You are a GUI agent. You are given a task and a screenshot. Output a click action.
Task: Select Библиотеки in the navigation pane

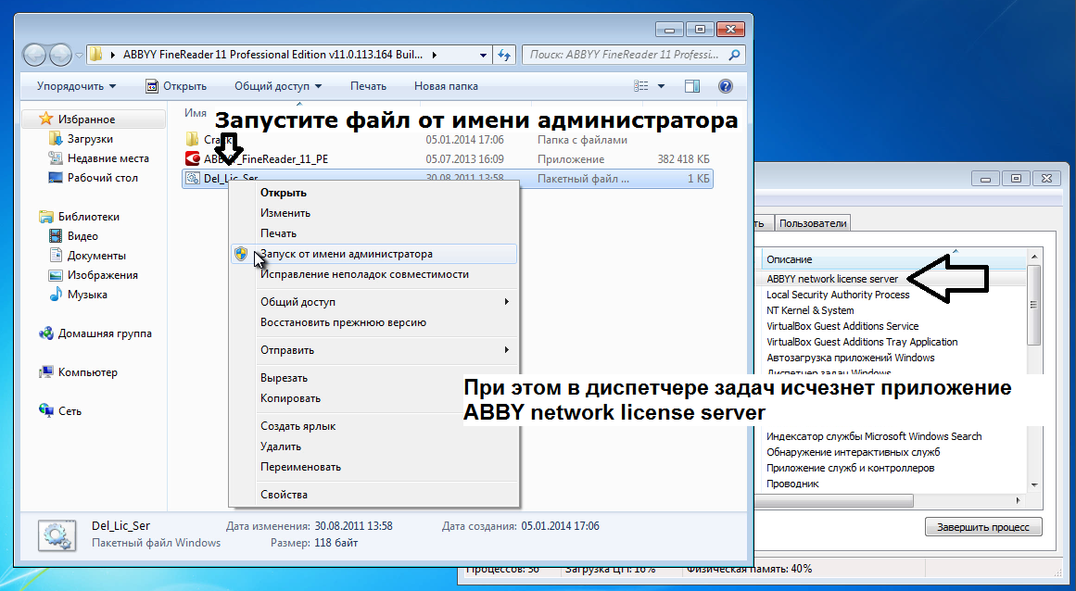pyautogui.click(x=89, y=217)
